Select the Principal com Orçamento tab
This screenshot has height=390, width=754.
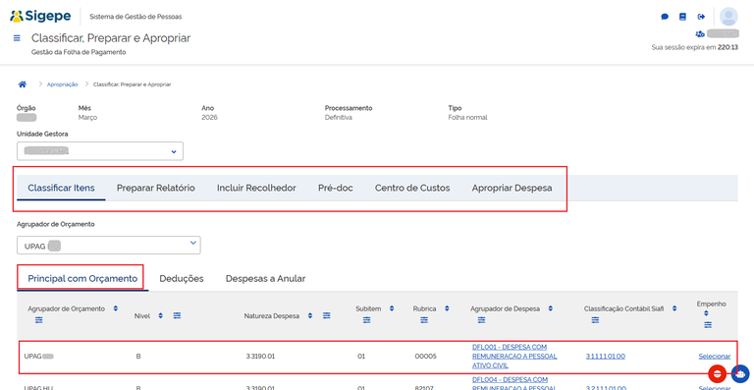coord(82,278)
